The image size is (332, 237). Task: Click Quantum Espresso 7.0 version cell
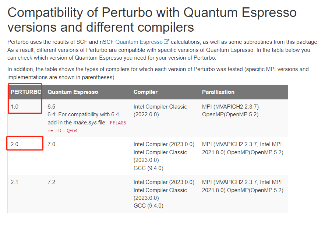tap(51, 144)
